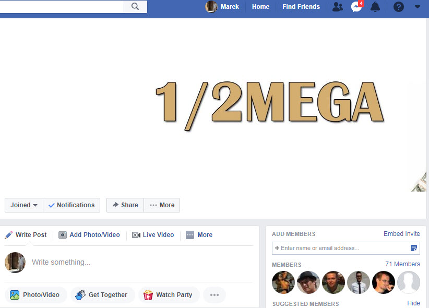Screen dimensions: 429x308
Task: Open third member's profile photo
Action: (x=333, y=282)
